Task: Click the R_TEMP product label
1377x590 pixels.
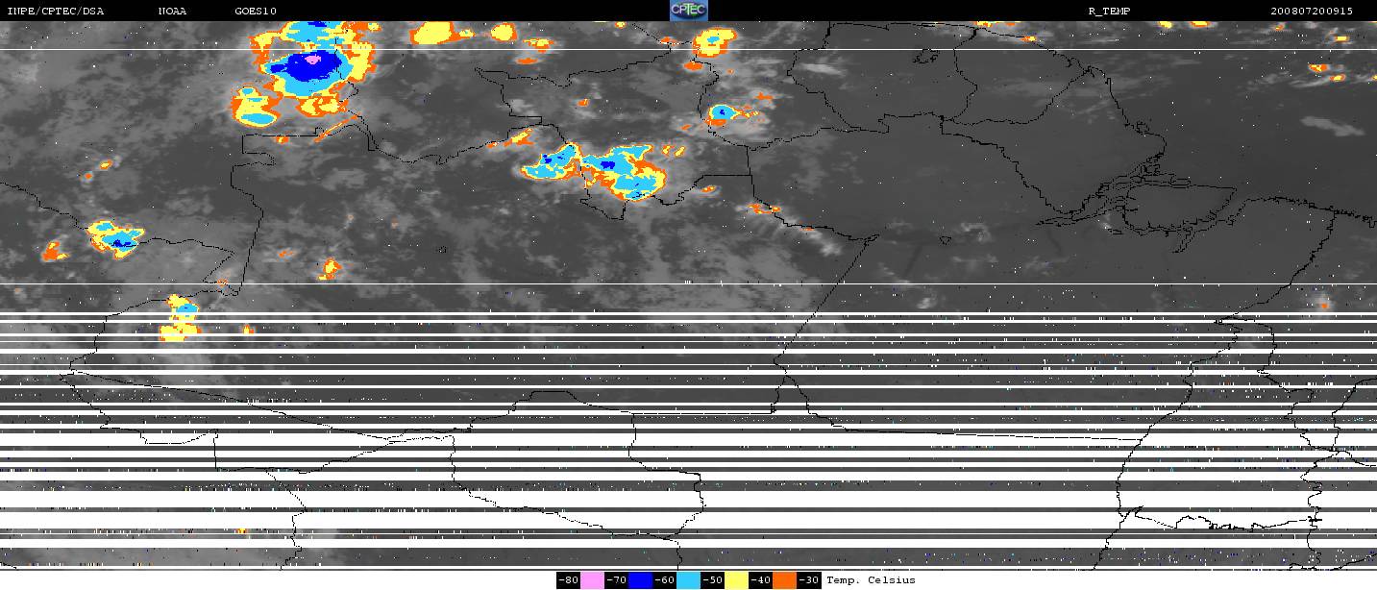Action: (1109, 11)
